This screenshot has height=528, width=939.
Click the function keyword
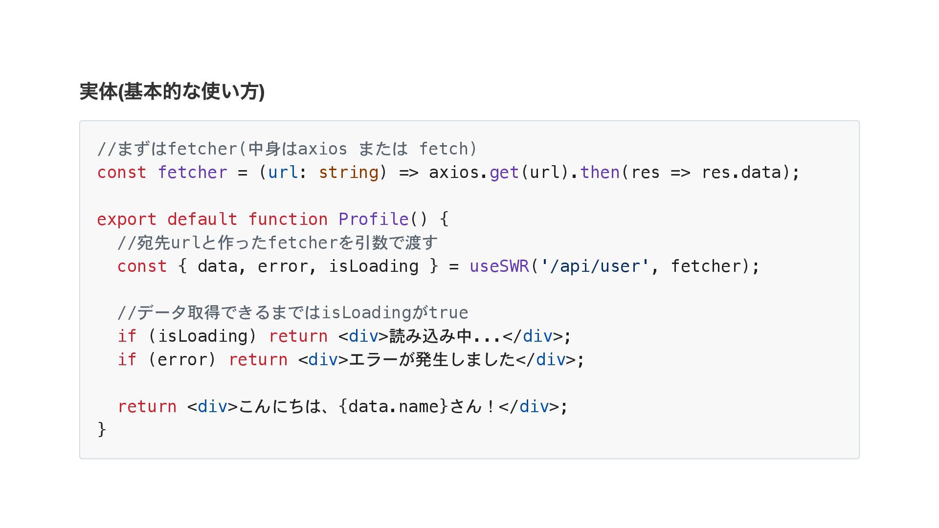pyautogui.click(x=288, y=220)
